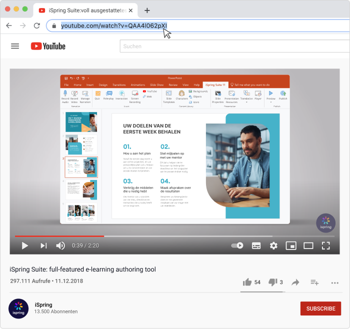Image resolution: width=350 pixels, height=329 pixels.
Task: Open the Player settings
Action: [258, 95]
